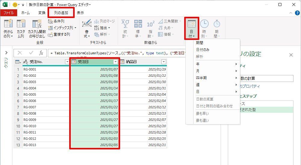Open the 受注No. column filter dropdown

coord(67,62)
